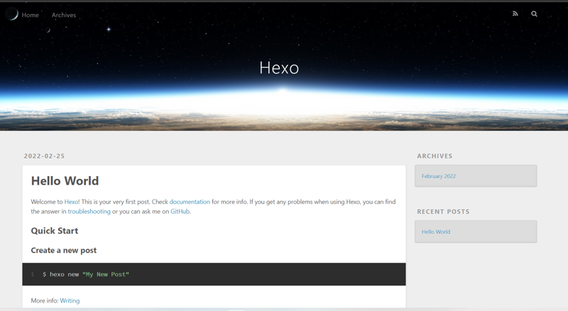Click the Hexo site title in banner
The width and height of the screenshot is (568, 311).
click(279, 68)
